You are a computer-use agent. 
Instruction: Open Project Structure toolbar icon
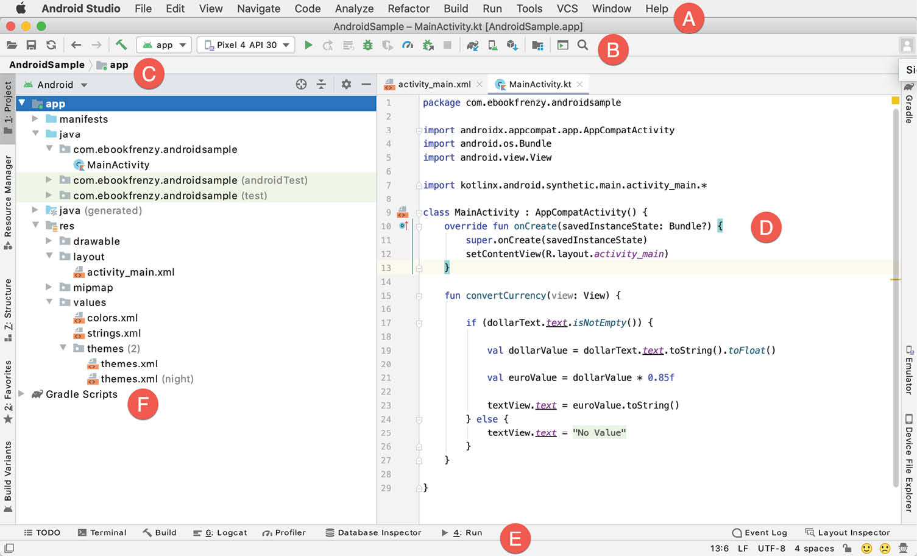[537, 45]
